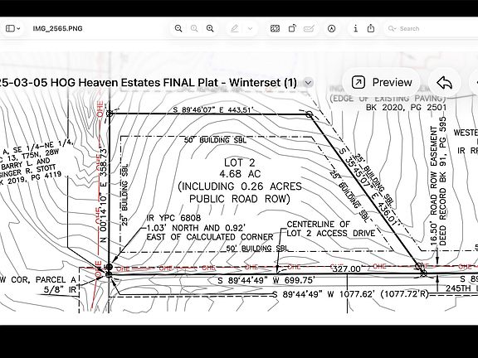
Task: Click the search magnifier options icon
Action: point(392,29)
